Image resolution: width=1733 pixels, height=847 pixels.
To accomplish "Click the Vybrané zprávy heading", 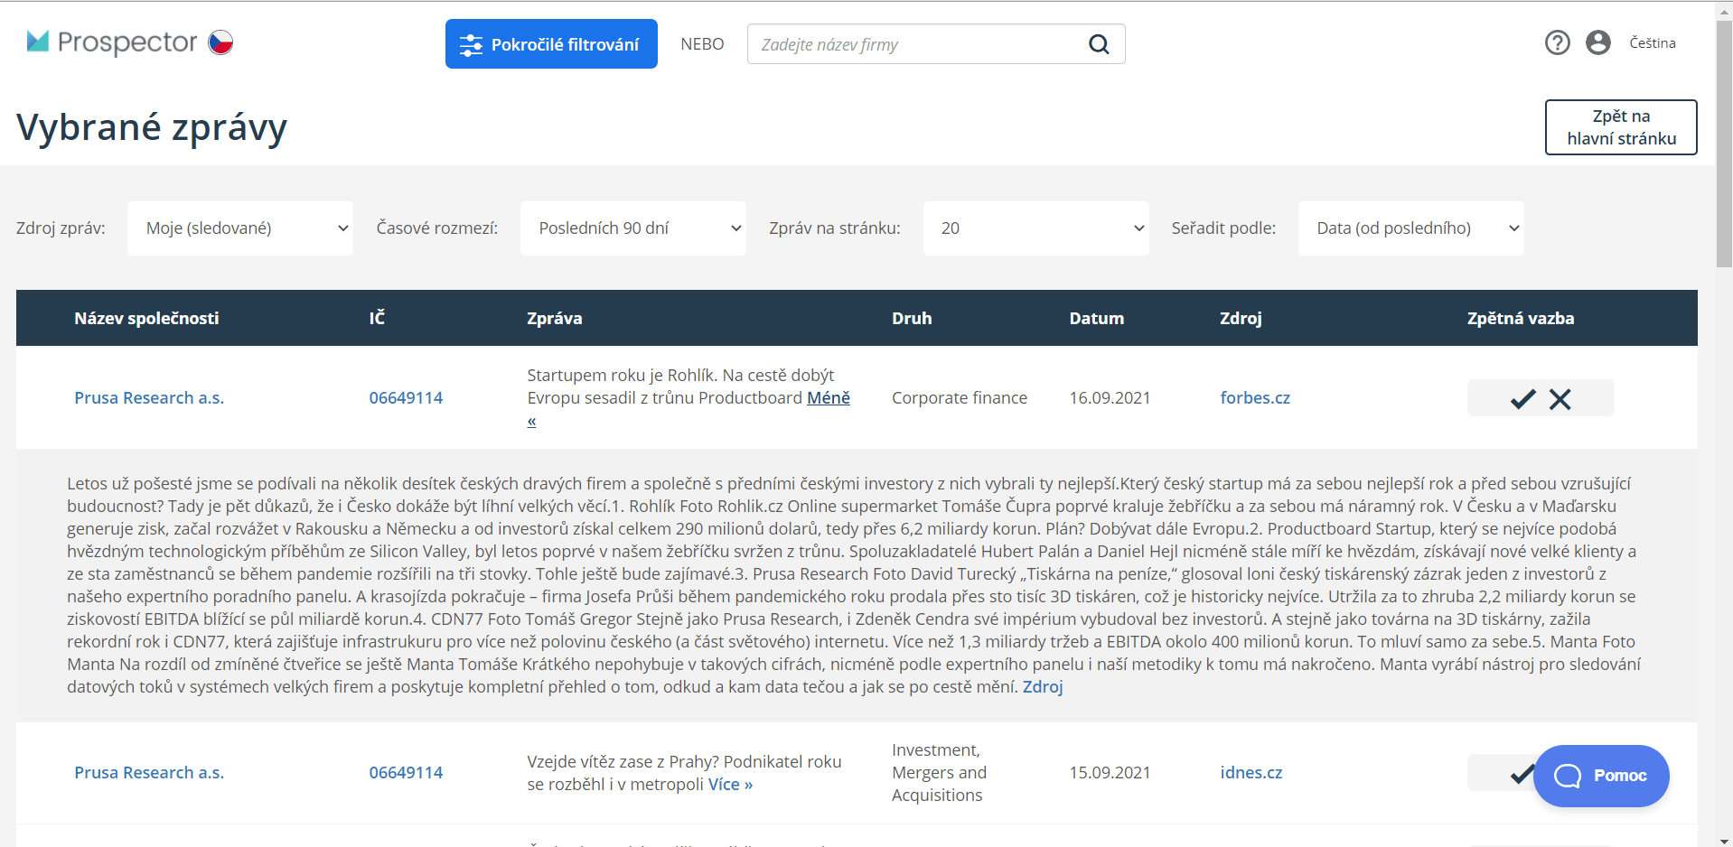I will click(x=152, y=127).
